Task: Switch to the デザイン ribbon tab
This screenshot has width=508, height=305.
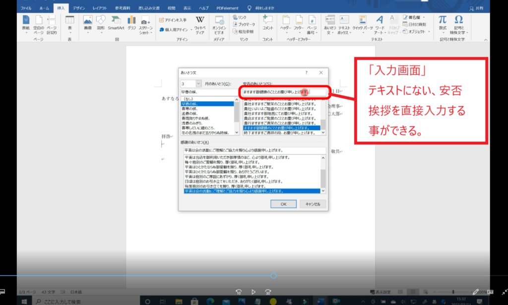Action: (x=79, y=8)
